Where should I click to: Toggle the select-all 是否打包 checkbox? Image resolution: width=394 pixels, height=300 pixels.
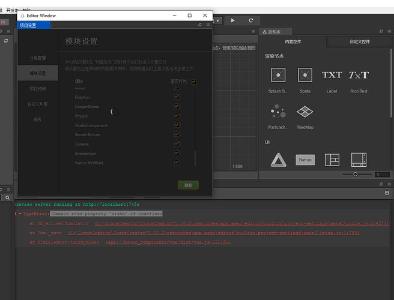pyautogui.click(x=194, y=82)
